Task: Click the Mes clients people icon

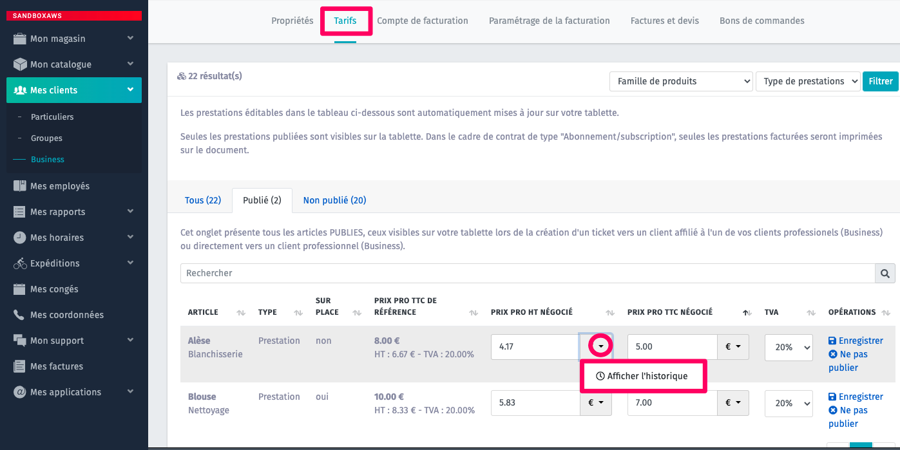Action: 20,90
